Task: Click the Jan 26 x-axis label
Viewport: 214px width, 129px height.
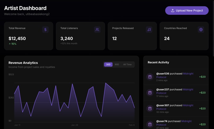Action: pos(75,125)
